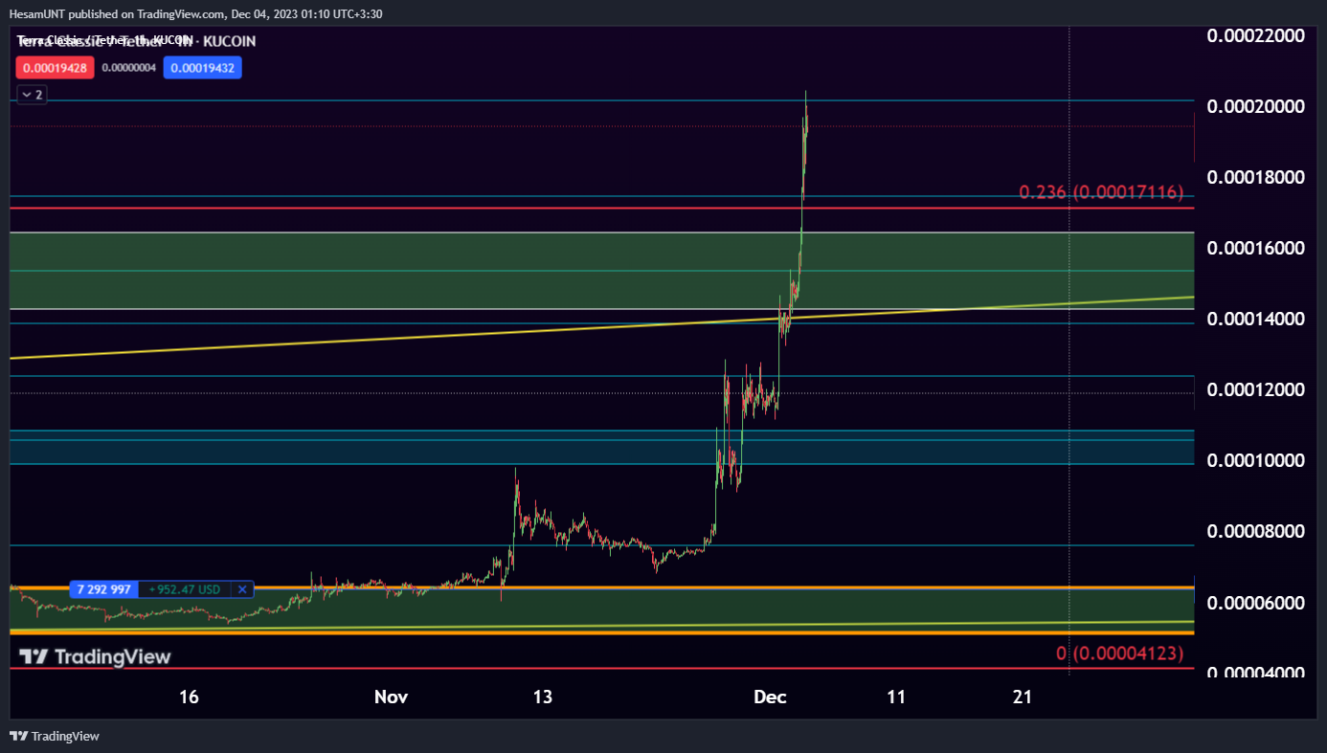The height and width of the screenshot is (753, 1327).
Task: Click the 0.00012000 price axis label
Action: coord(1255,389)
